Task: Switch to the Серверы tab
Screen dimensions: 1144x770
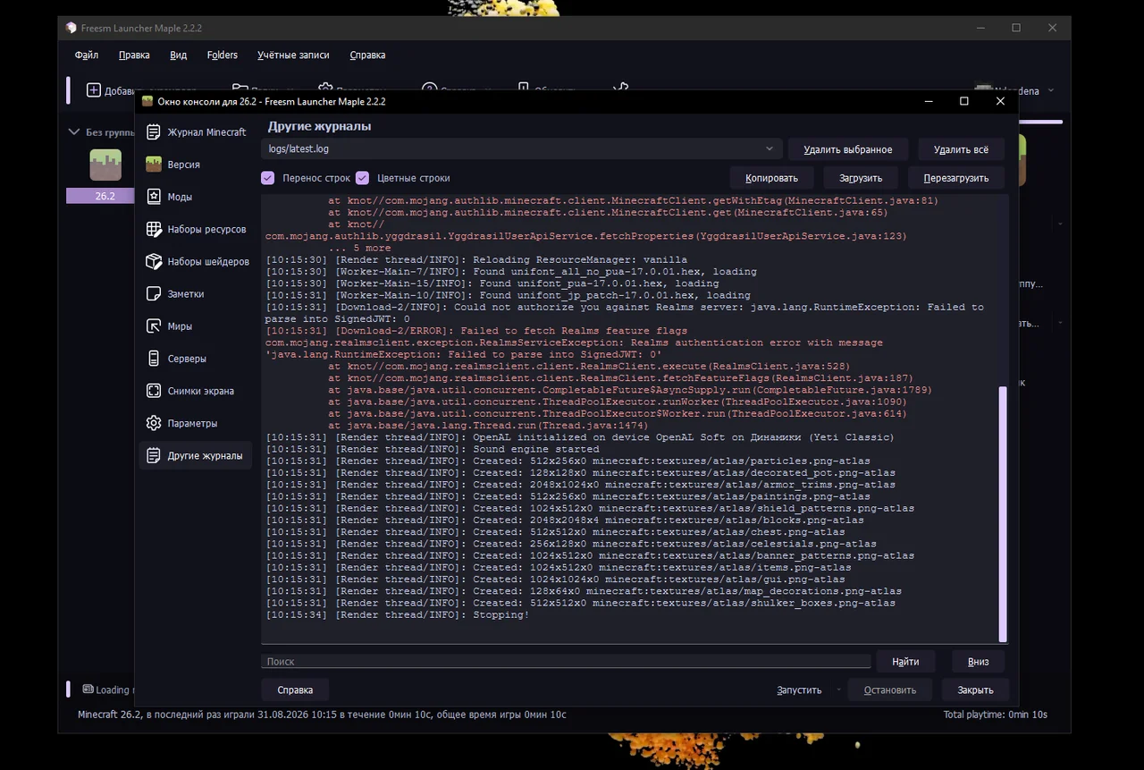Action: (x=195, y=359)
